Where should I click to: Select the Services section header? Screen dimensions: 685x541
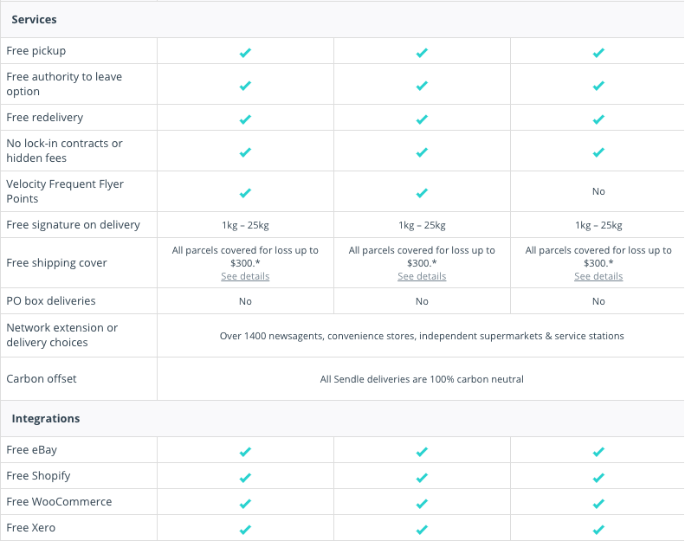click(34, 20)
